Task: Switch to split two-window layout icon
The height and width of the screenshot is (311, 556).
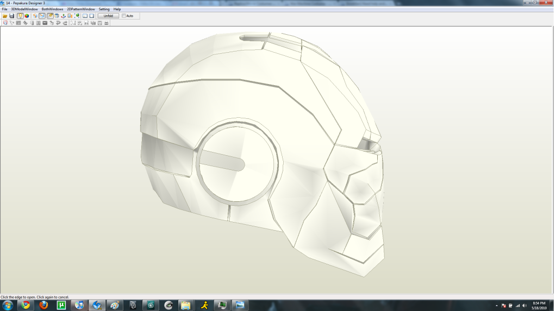Action: (x=85, y=16)
